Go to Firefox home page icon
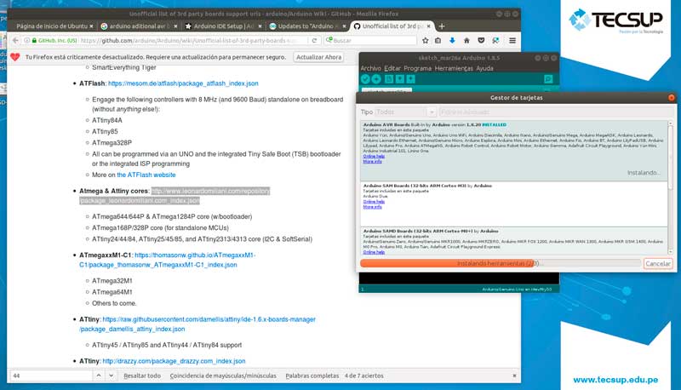Image resolution: width=681 pixels, height=390 pixels. click(x=466, y=40)
